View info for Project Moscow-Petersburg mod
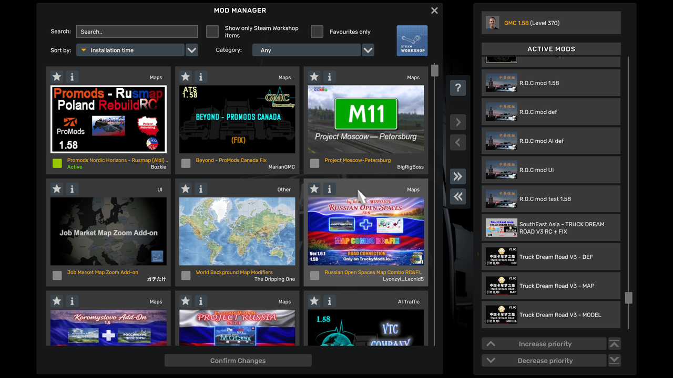Screen dimensions: 673x378 (330, 77)
